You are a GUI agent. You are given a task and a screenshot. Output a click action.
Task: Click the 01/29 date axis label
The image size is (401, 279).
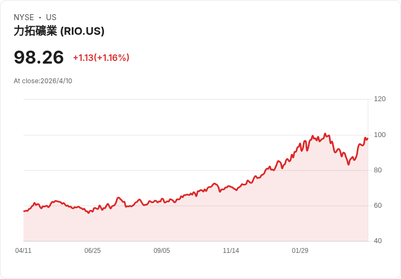[300, 251]
